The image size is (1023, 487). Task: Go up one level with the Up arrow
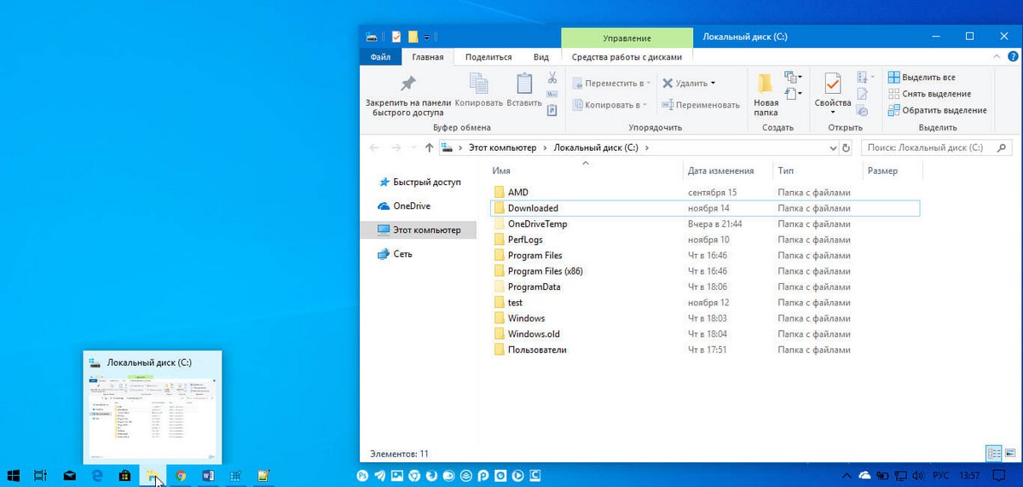429,148
